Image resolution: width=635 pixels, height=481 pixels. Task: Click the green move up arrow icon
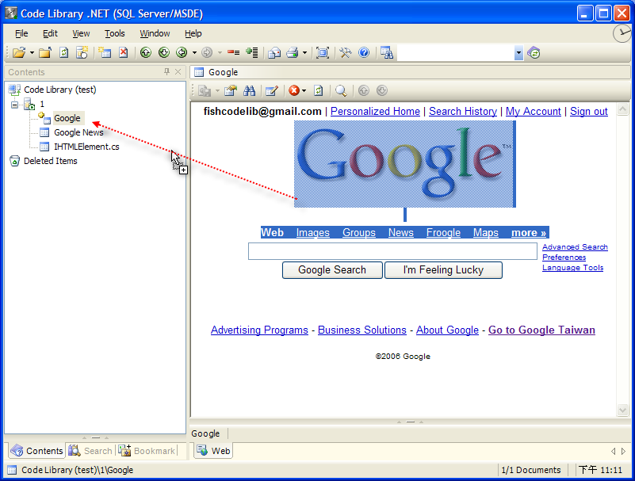146,52
